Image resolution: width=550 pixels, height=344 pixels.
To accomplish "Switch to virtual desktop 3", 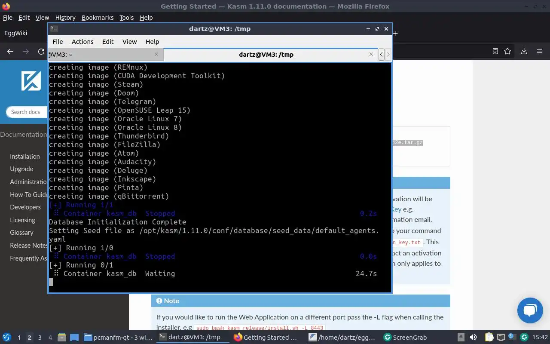I will pyautogui.click(x=40, y=338).
